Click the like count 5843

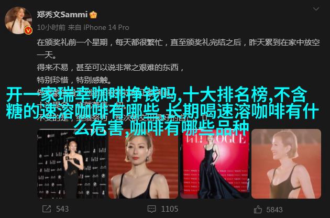point(274,210)
